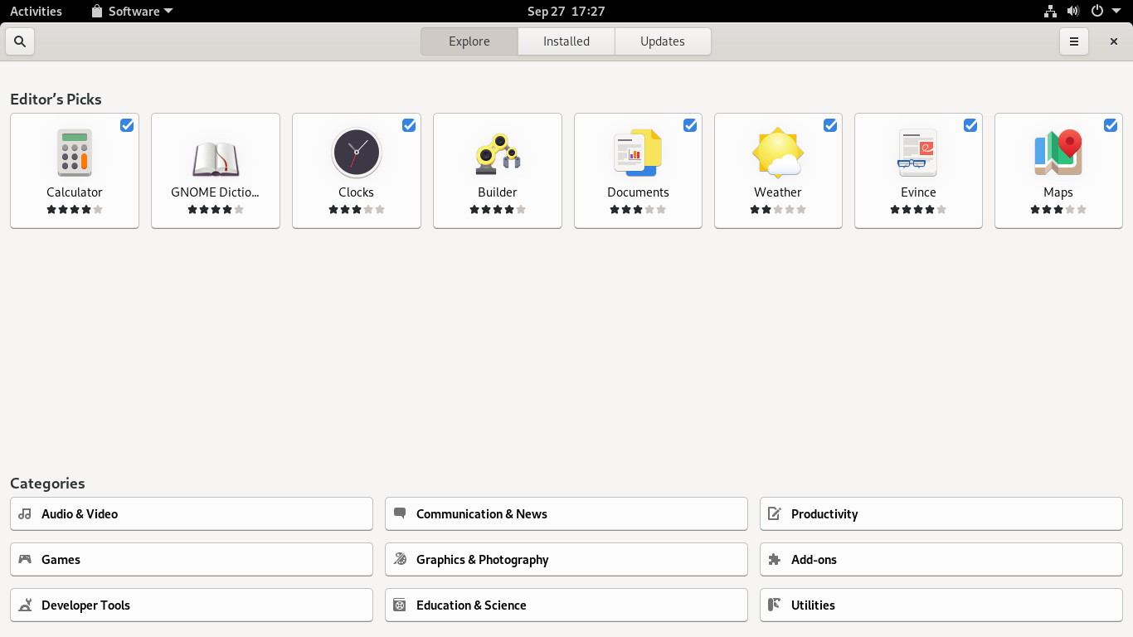Click the Education & Science icon
The height and width of the screenshot is (637, 1133).
(x=400, y=605)
